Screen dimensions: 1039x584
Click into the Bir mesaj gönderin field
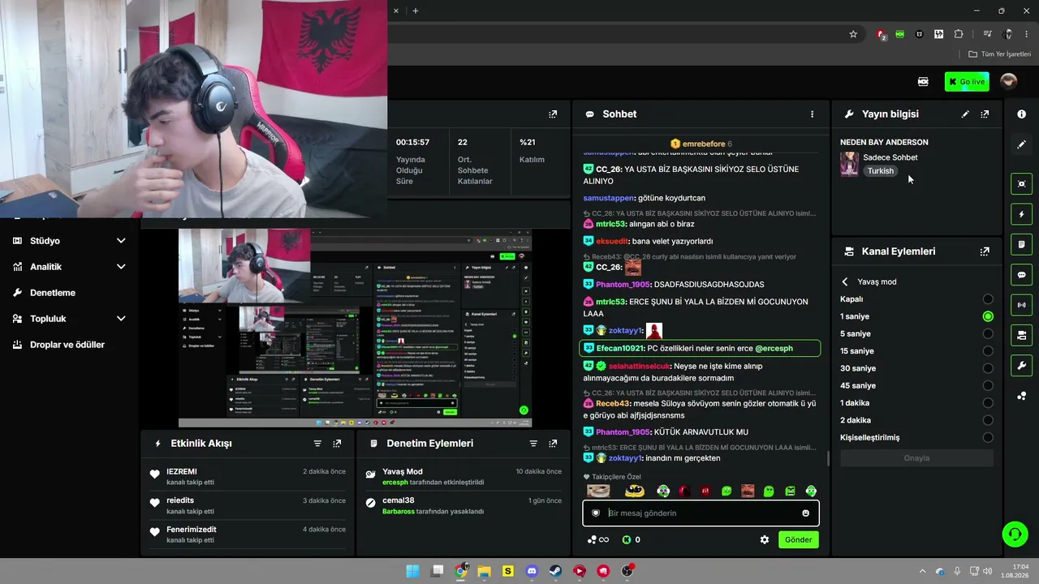(x=701, y=513)
